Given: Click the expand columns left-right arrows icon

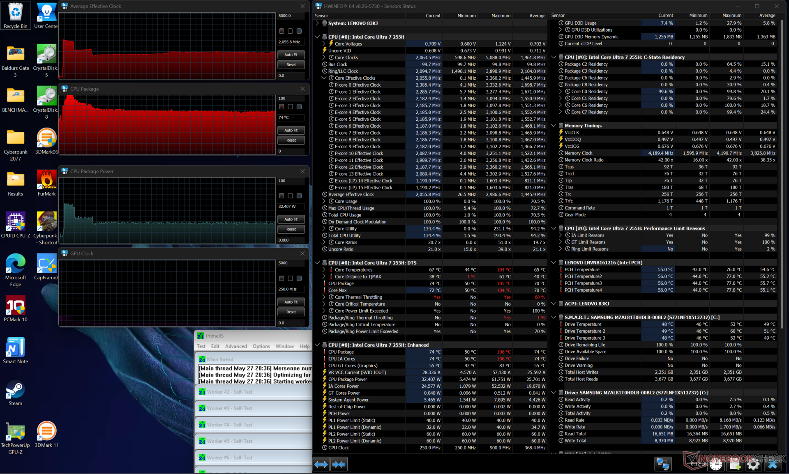Looking at the screenshot, I should click(x=321, y=464).
